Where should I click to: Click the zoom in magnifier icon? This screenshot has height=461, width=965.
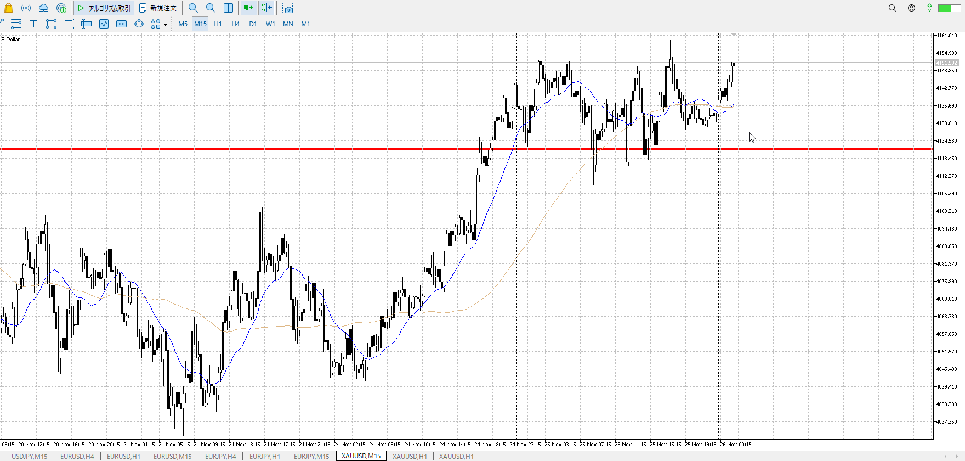pos(193,8)
